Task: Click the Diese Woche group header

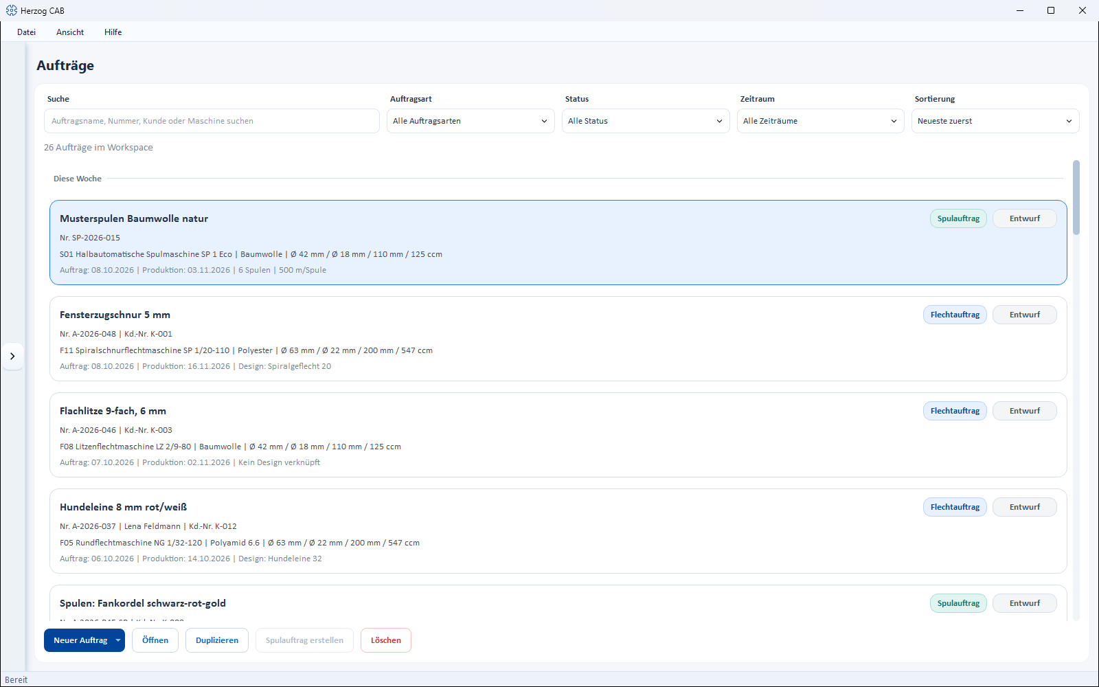Action: 78,179
